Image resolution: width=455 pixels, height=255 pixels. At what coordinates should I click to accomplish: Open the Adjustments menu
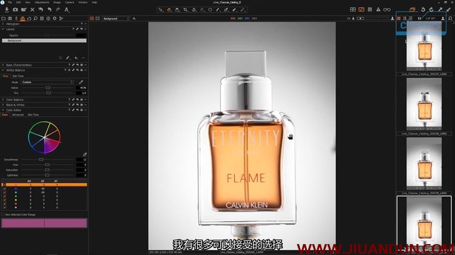tap(42, 2)
